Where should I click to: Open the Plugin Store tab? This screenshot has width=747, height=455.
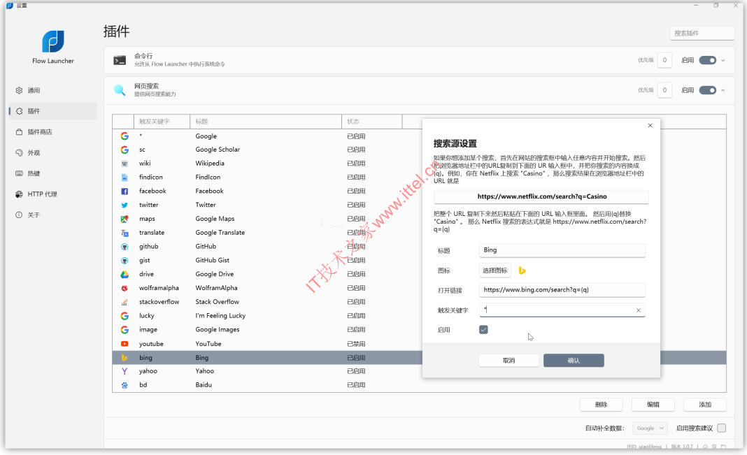[x=53, y=132]
